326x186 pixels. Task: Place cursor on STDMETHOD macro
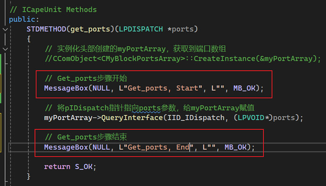point(46,29)
